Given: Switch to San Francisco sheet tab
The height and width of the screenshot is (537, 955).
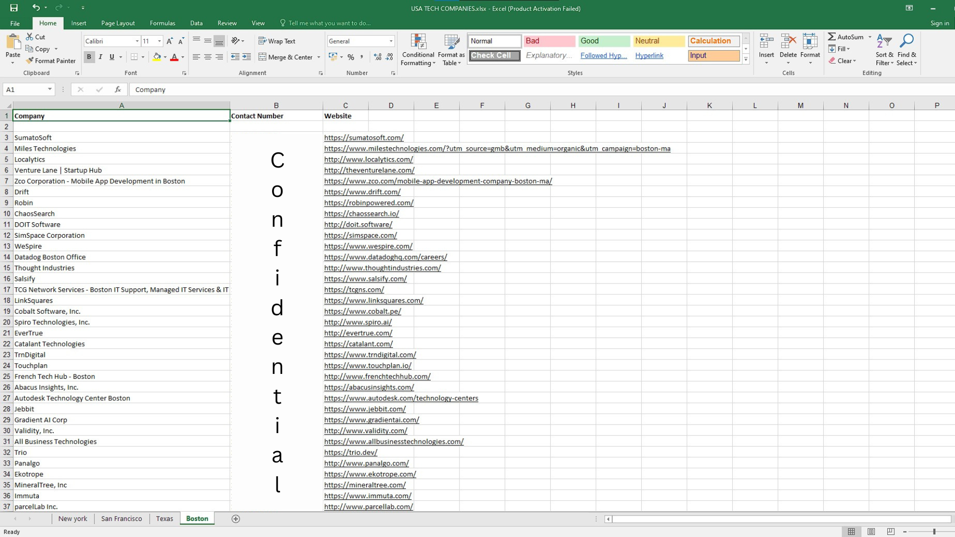Looking at the screenshot, I should tap(121, 519).
